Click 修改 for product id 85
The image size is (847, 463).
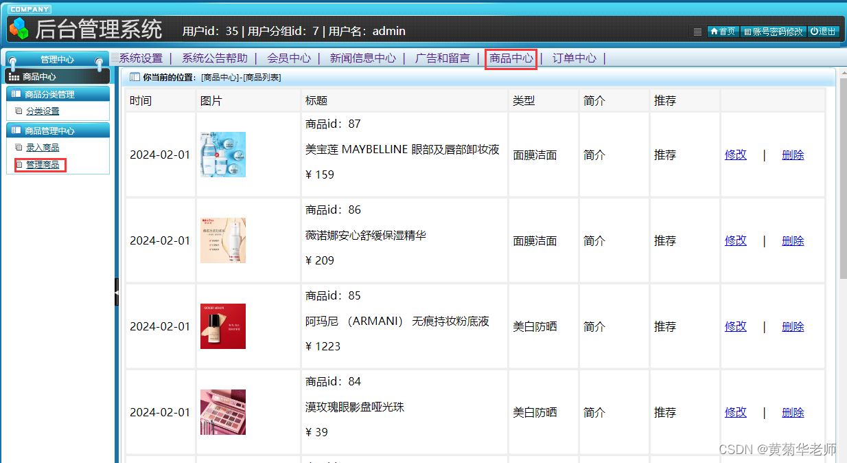[x=736, y=326]
